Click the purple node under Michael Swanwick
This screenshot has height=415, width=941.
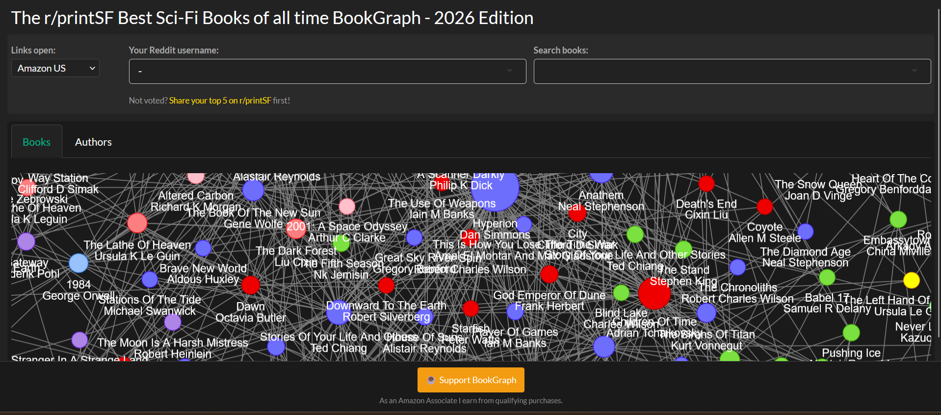[173, 322]
